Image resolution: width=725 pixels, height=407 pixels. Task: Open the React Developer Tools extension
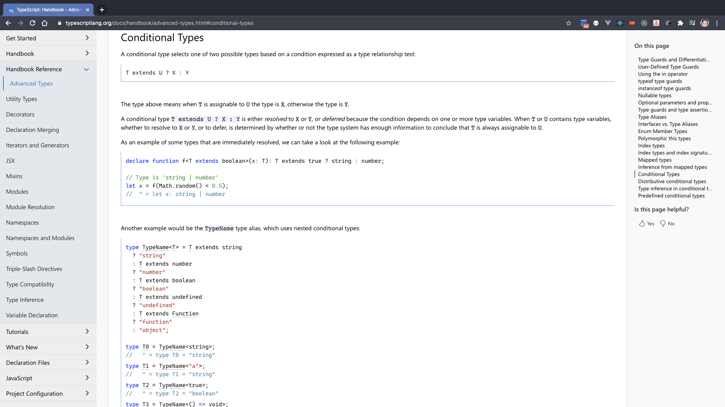(x=620, y=23)
